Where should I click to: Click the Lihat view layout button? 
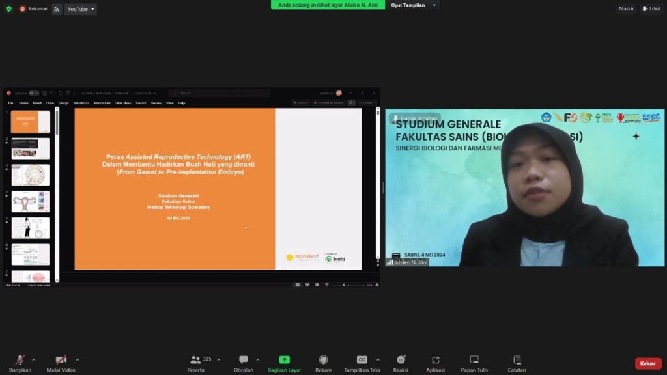(651, 8)
